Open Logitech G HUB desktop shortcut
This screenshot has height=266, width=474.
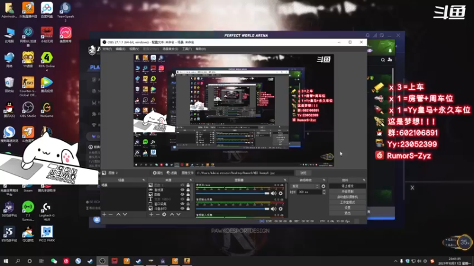click(47, 212)
